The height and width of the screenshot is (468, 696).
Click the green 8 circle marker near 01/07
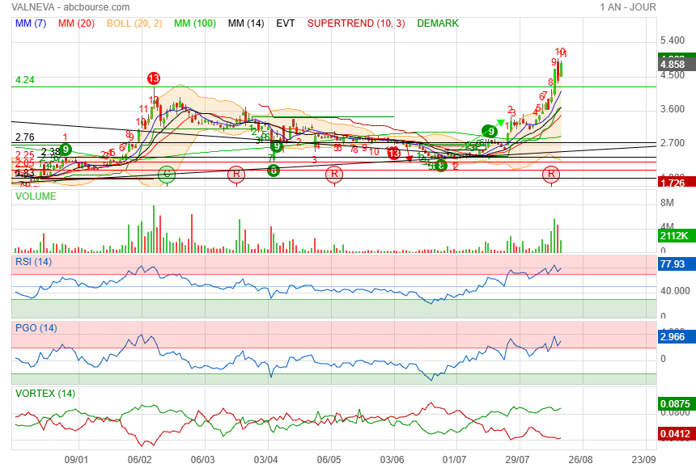(x=441, y=166)
